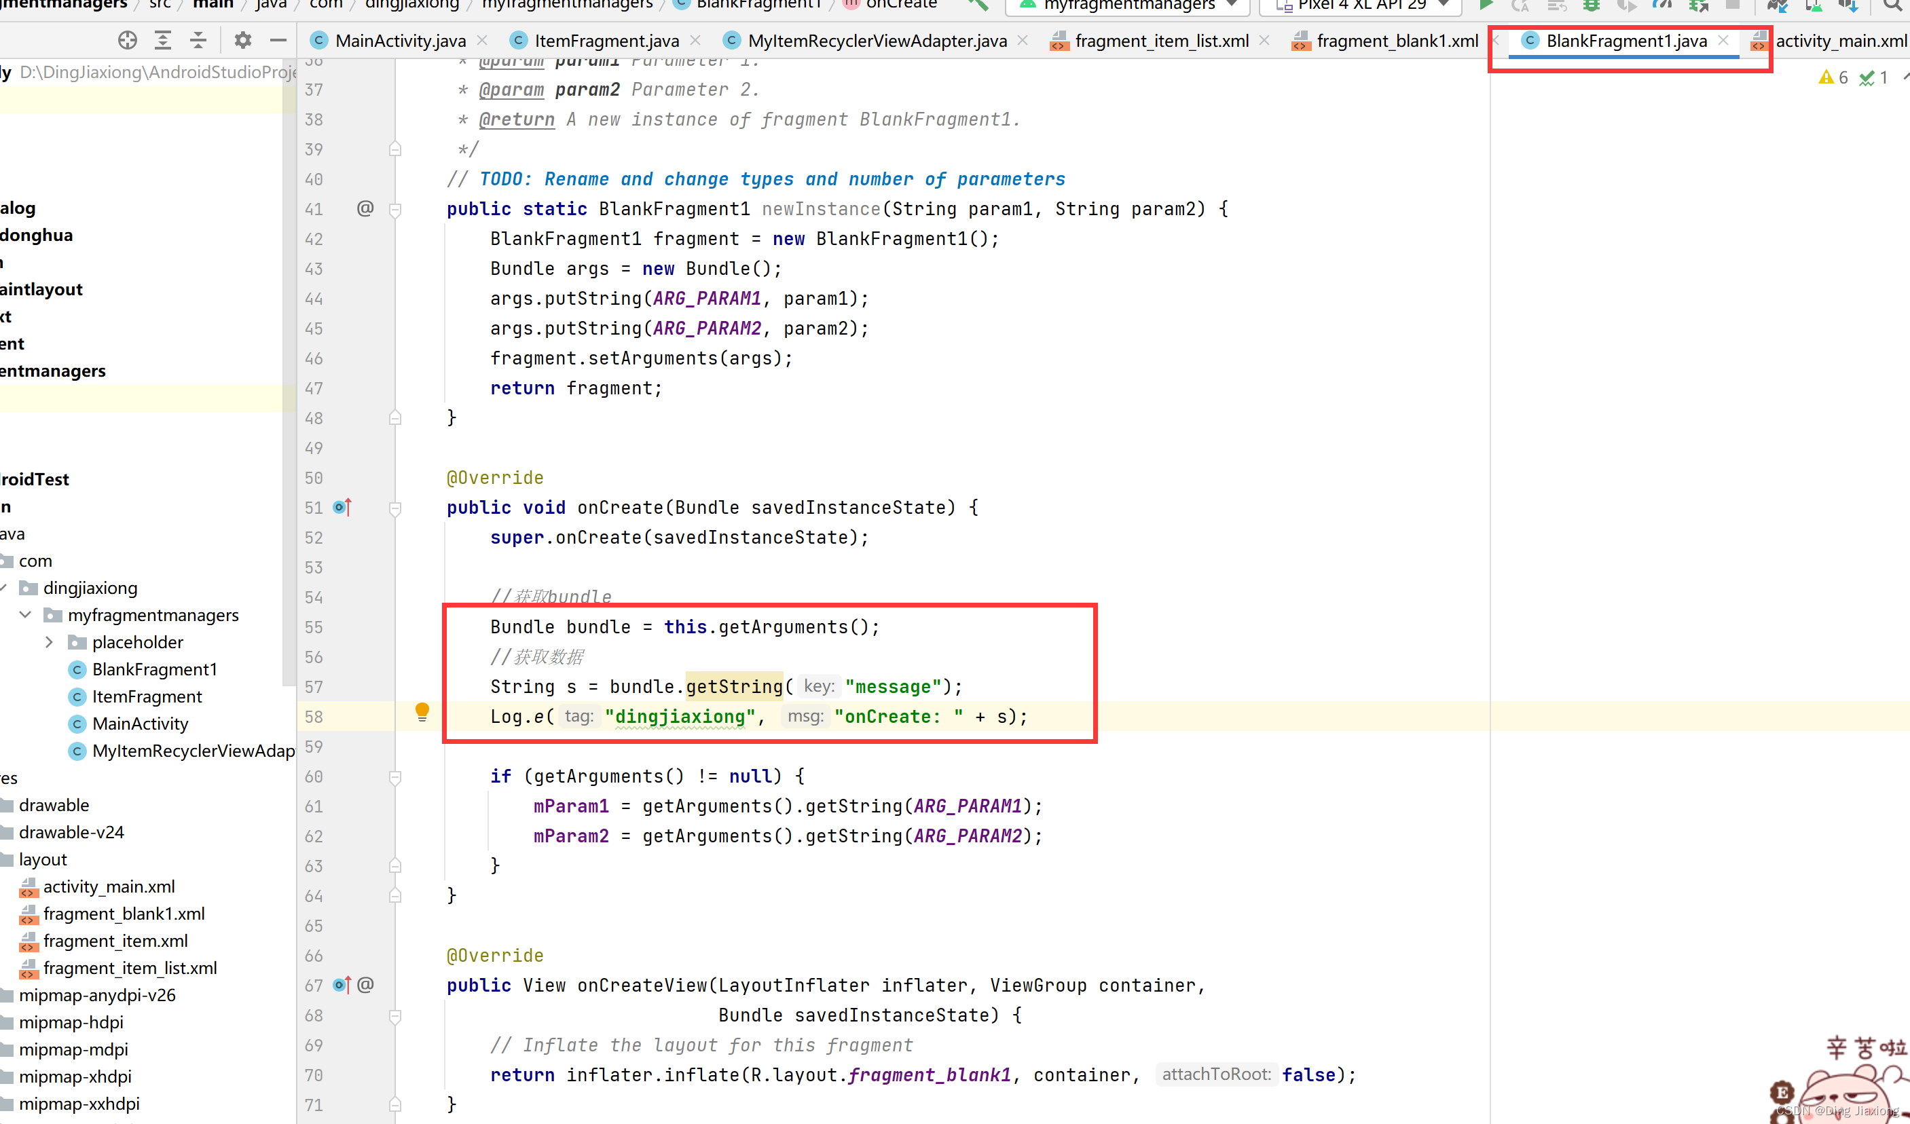Click the green Debug bug icon
The width and height of the screenshot is (1910, 1124).
1591,5
